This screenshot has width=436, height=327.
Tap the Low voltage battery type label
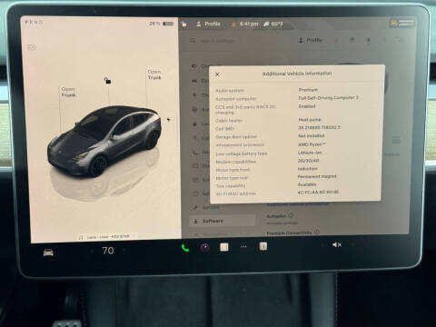242,154
